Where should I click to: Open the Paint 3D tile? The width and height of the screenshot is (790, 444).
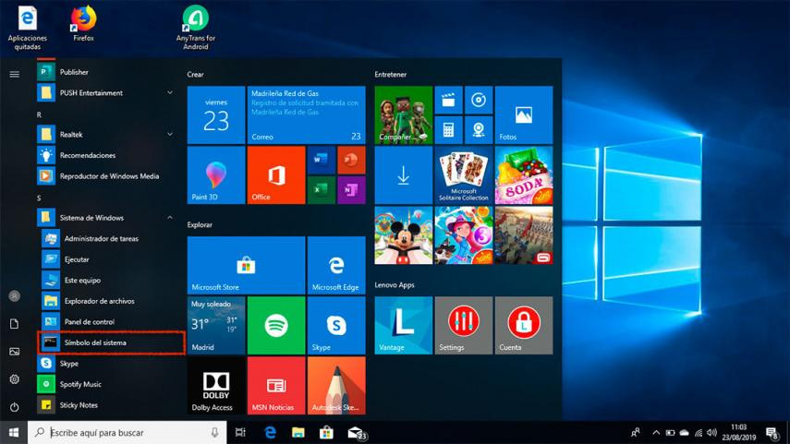216,175
